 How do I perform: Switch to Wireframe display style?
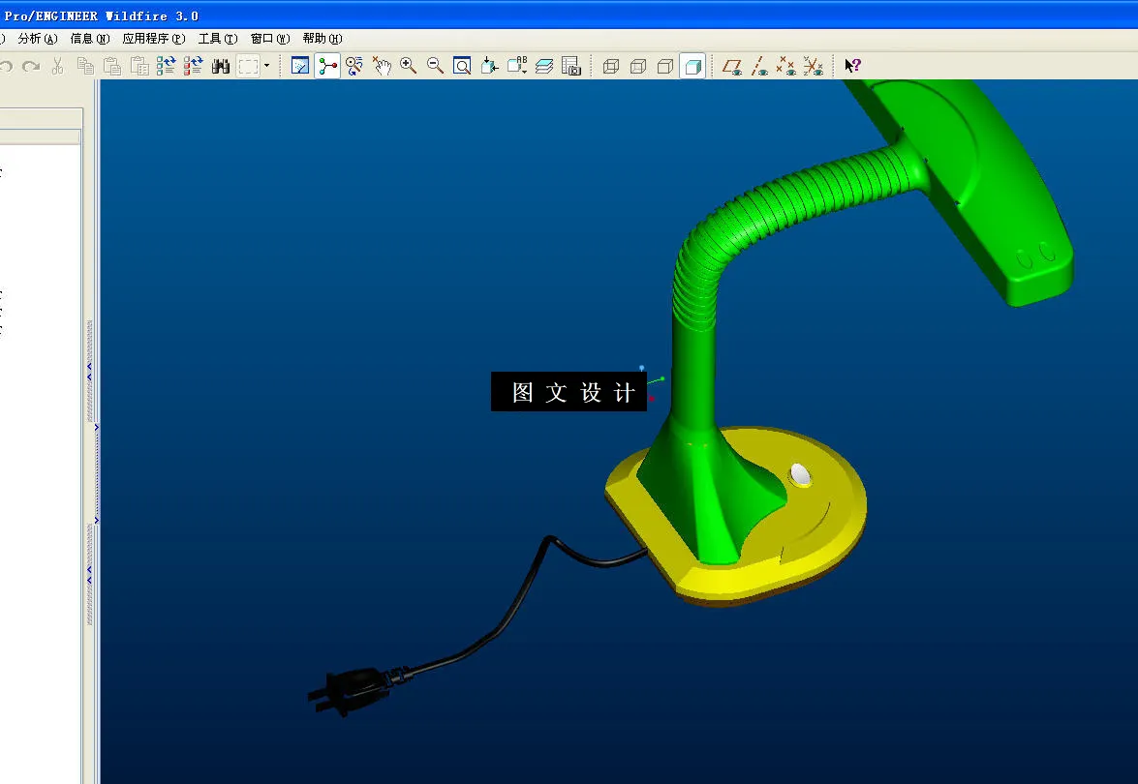point(611,67)
